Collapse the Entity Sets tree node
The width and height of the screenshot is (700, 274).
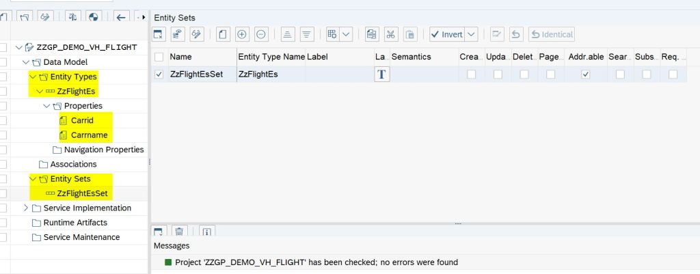(x=33, y=179)
